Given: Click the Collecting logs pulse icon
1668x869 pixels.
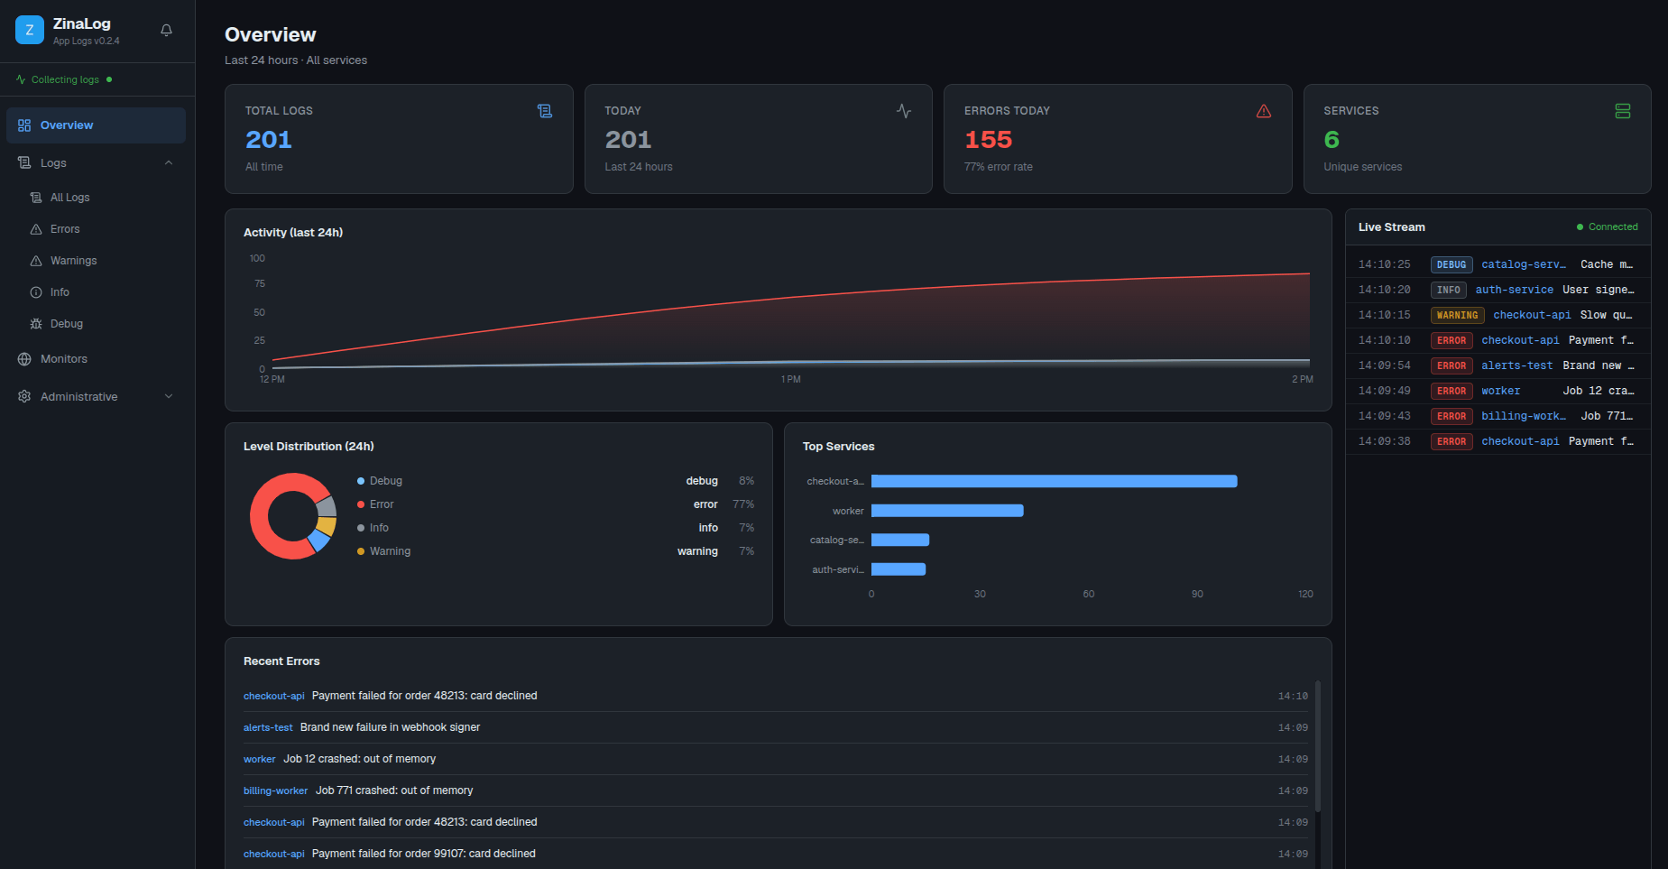Looking at the screenshot, I should coord(21,79).
